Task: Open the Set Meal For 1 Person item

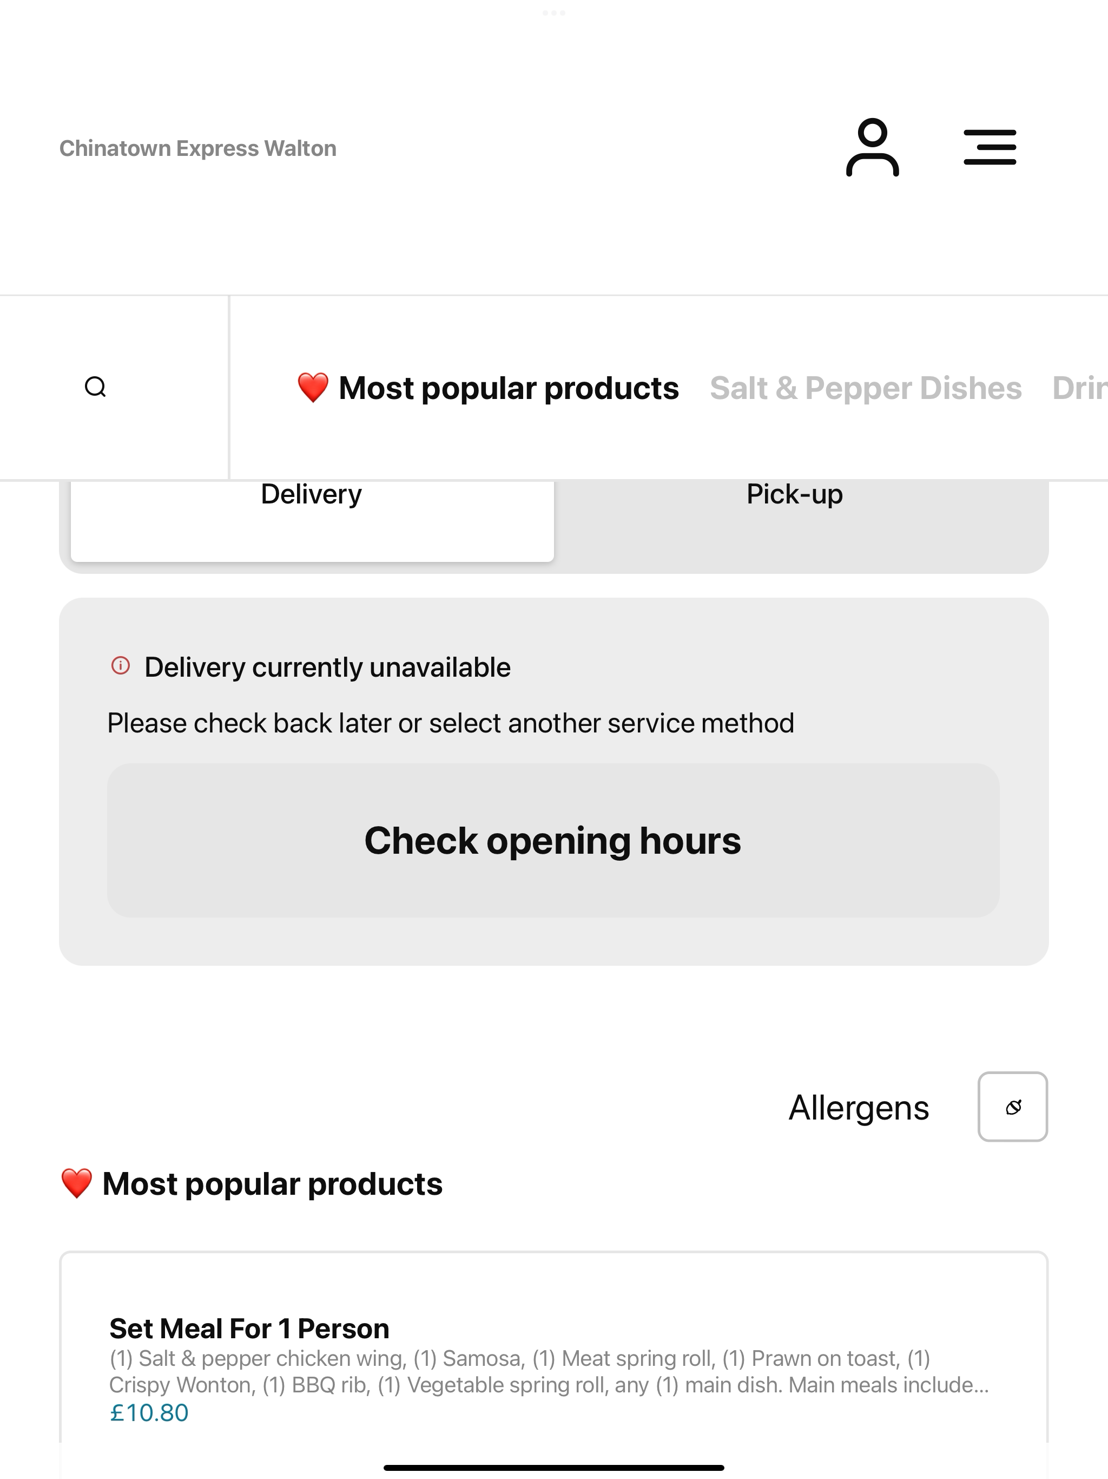Action: tap(249, 1329)
